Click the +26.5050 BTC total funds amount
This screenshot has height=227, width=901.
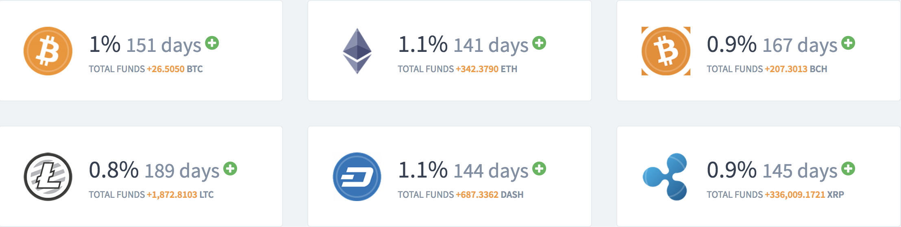click(x=175, y=69)
